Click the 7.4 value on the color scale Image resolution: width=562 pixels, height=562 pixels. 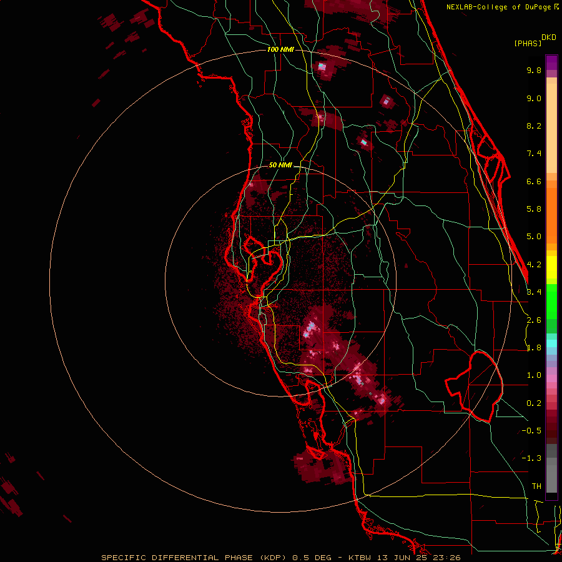pos(534,154)
